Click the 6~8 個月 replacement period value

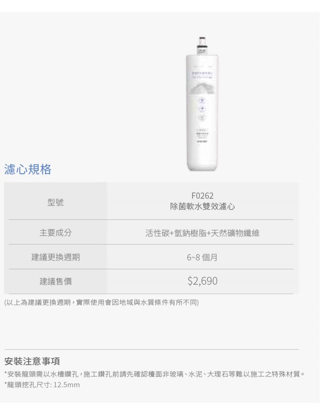[x=202, y=257]
